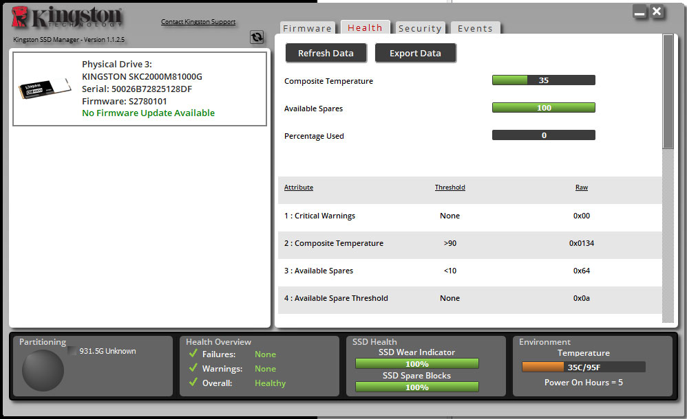This screenshot has height=419, width=687.
Task: Click the Export Data button
Action: (x=415, y=53)
